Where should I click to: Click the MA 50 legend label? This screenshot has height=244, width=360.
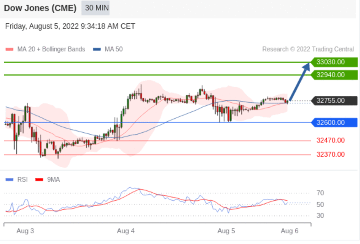[x=113, y=49]
